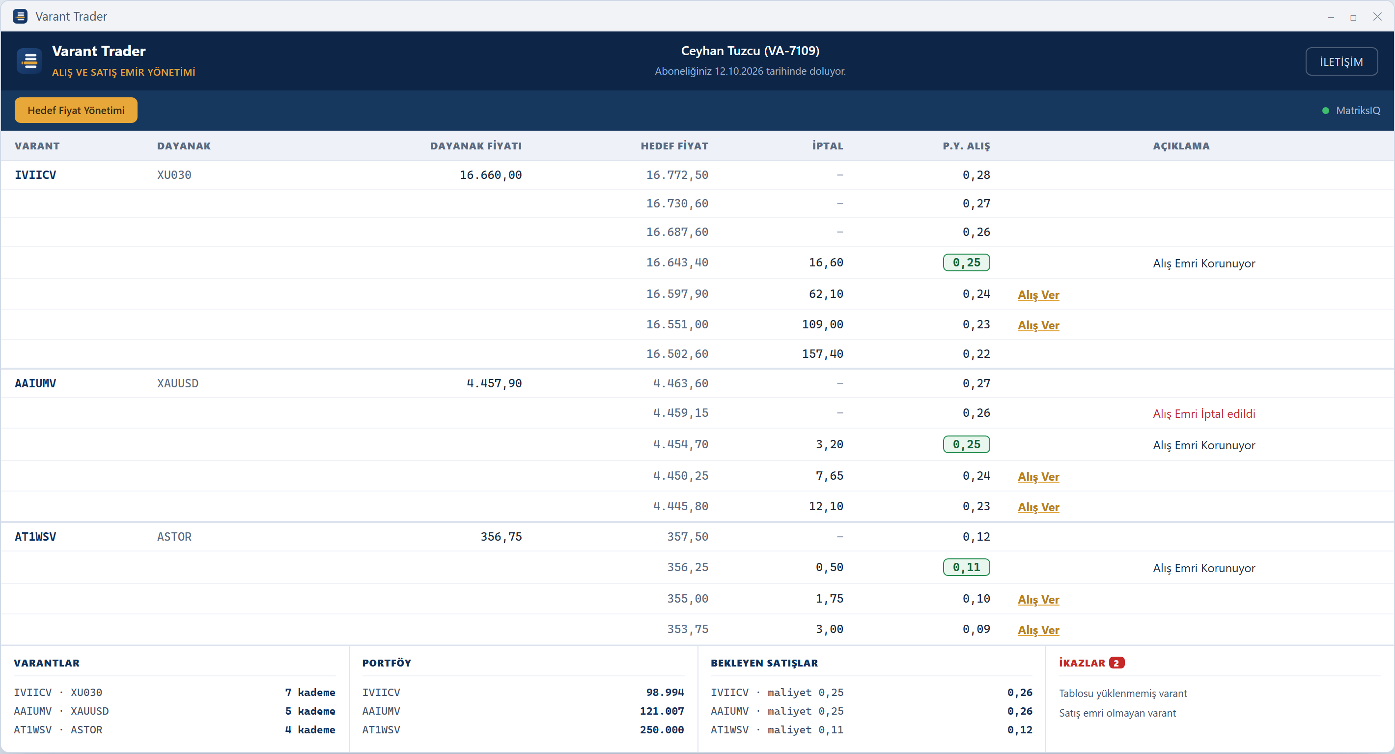The height and width of the screenshot is (754, 1395).
Task: Click the 'IVIICV · XU030' entry under VARANTLAR
Action: [58, 692]
